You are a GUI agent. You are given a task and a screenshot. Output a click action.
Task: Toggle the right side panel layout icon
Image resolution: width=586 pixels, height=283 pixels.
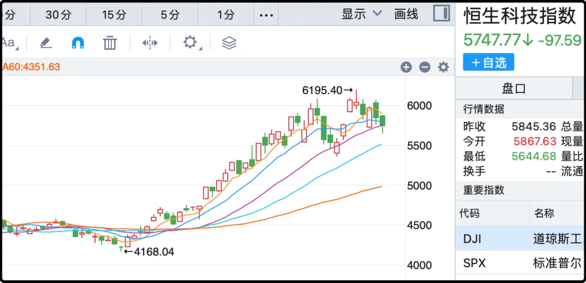coord(441,14)
